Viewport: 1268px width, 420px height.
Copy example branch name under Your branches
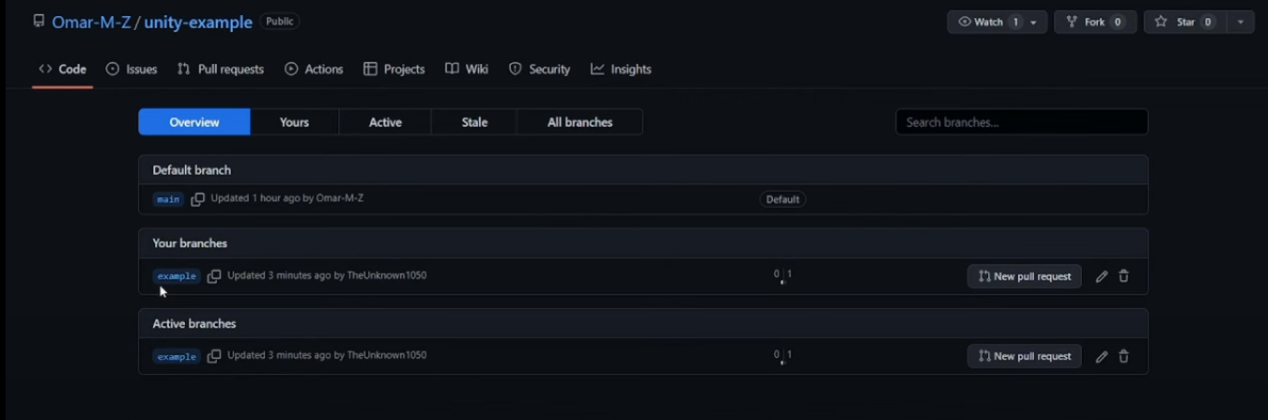214,276
